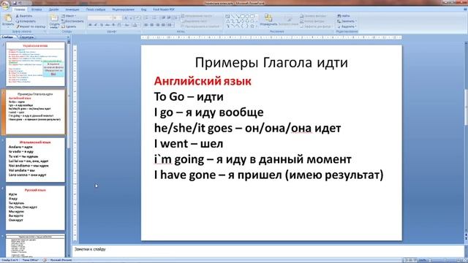
Task: Click Заливка фигуры (Shape Fill) button
Action: click(314, 16)
